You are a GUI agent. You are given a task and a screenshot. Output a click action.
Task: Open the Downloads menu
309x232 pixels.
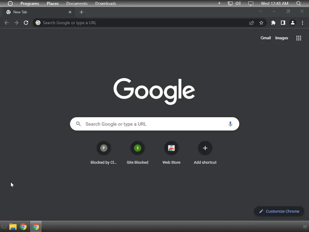point(106,3)
